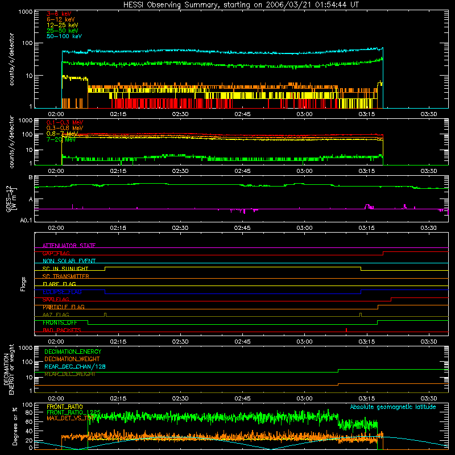Select the 3-6 keV legend label
The image size is (455, 455).
[x=59, y=14]
